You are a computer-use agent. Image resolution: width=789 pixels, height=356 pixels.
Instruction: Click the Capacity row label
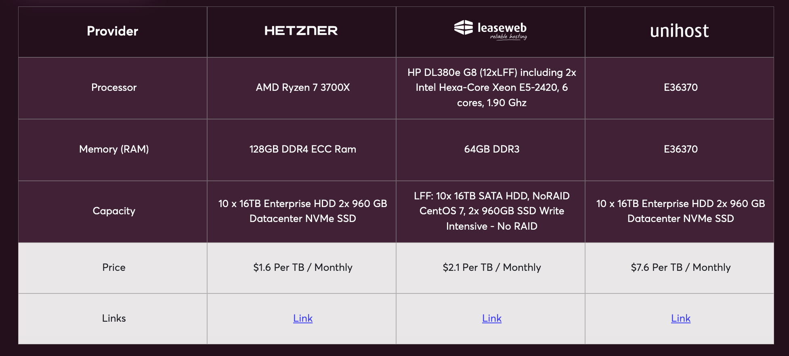(114, 211)
